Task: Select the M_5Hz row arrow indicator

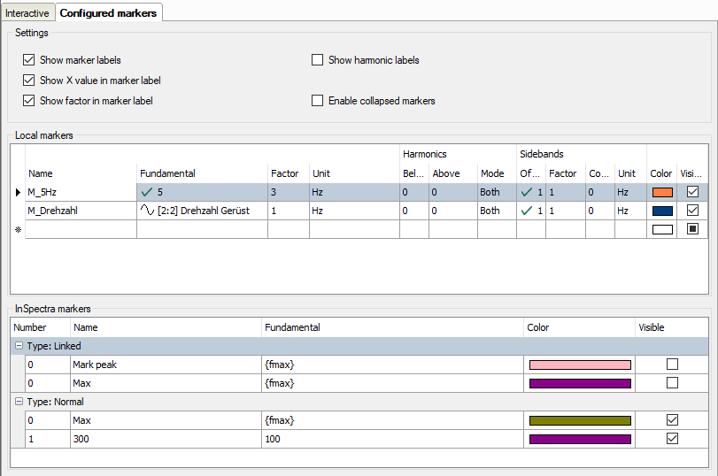Action: (18, 191)
